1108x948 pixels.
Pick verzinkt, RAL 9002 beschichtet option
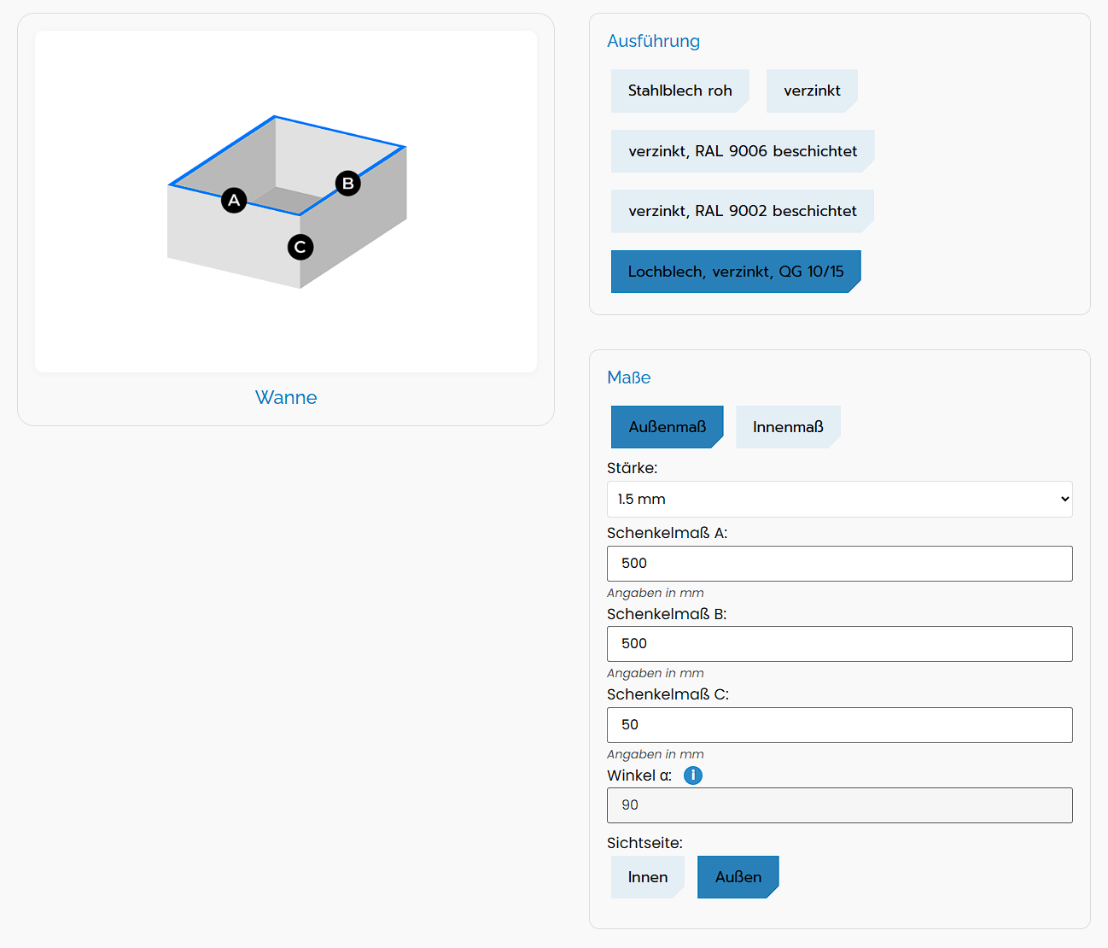[x=742, y=211]
